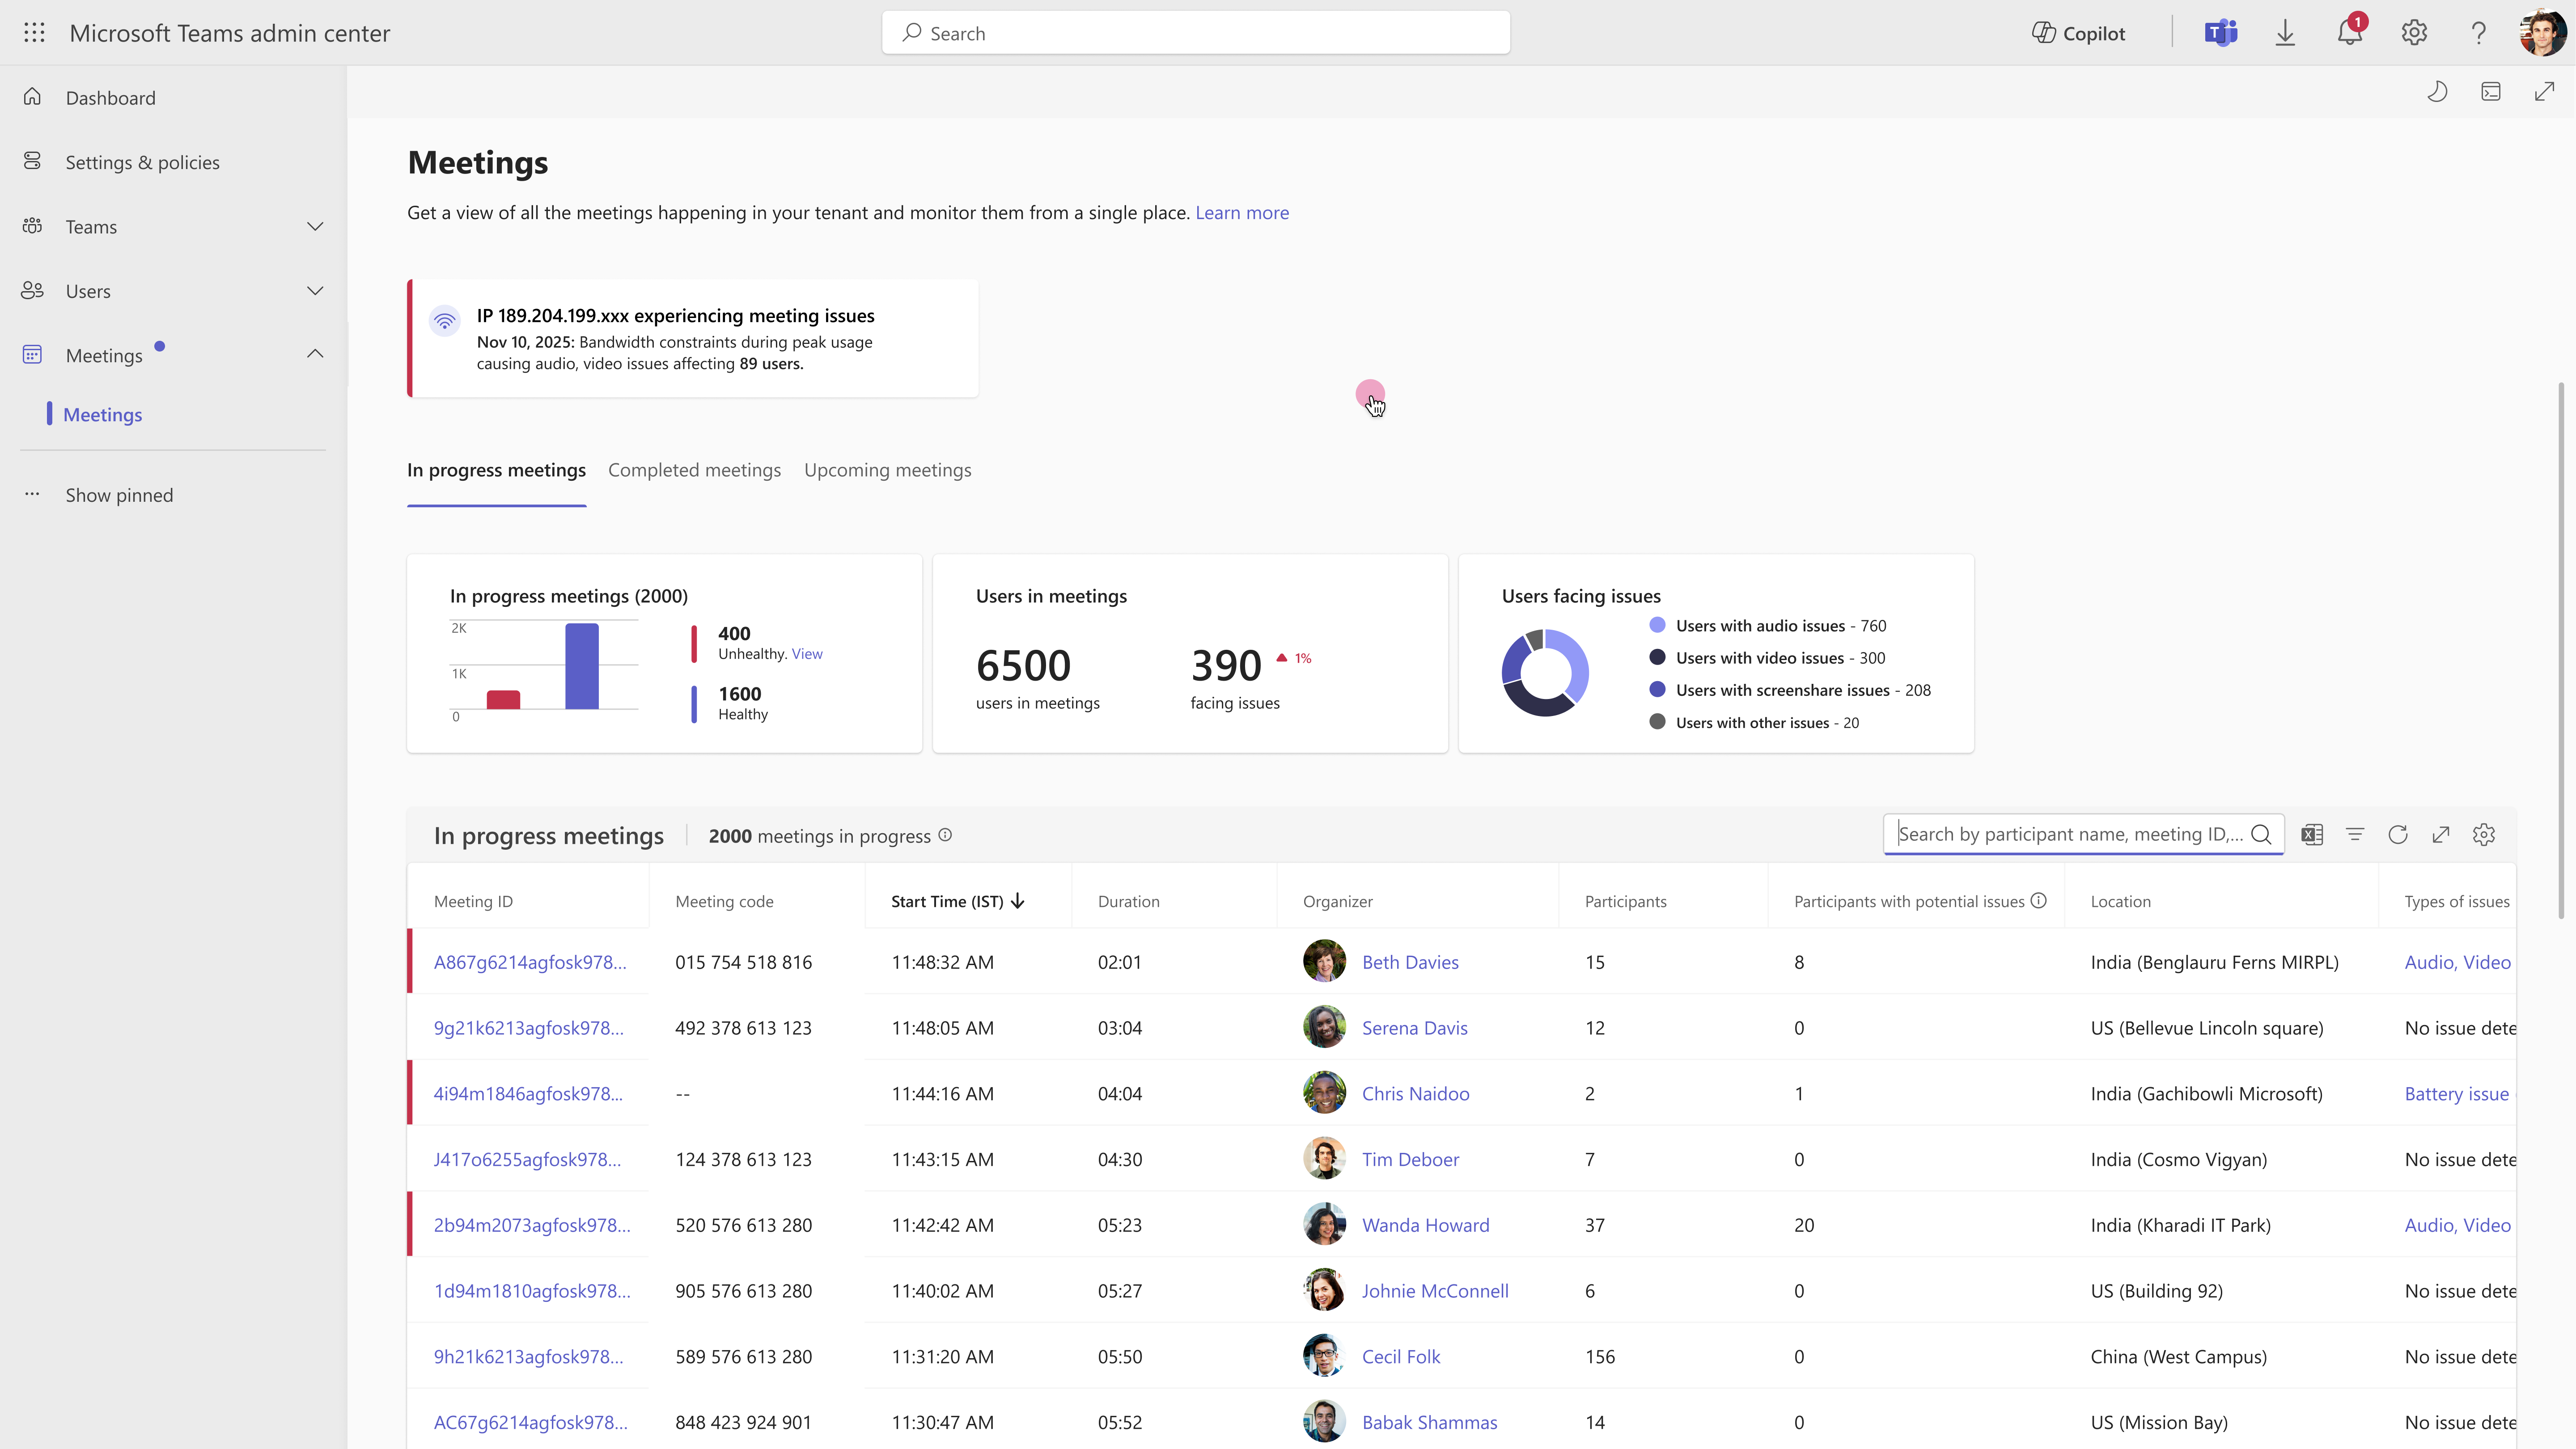Click info icon for Participants with potential issues
Viewport: 2576px width, 1449px height.
pyautogui.click(x=2038, y=901)
